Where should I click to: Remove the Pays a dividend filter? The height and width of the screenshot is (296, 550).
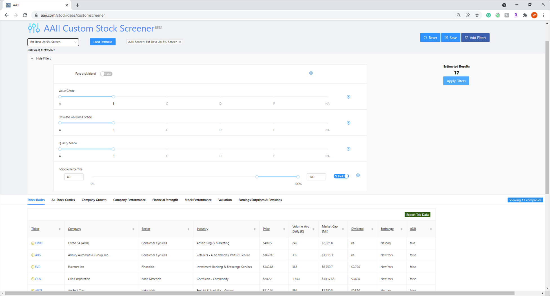pos(311,73)
